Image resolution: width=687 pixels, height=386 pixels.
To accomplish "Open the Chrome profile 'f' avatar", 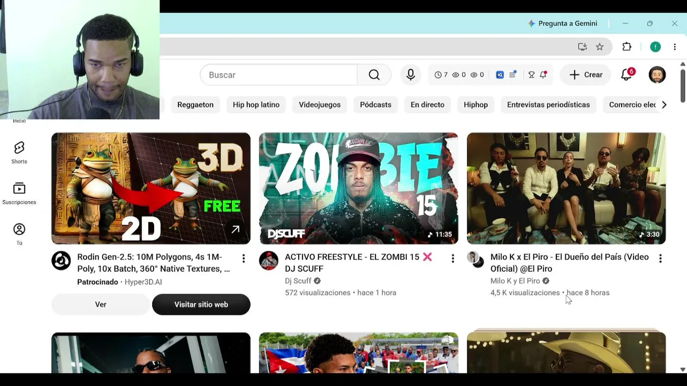I will point(655,47).
